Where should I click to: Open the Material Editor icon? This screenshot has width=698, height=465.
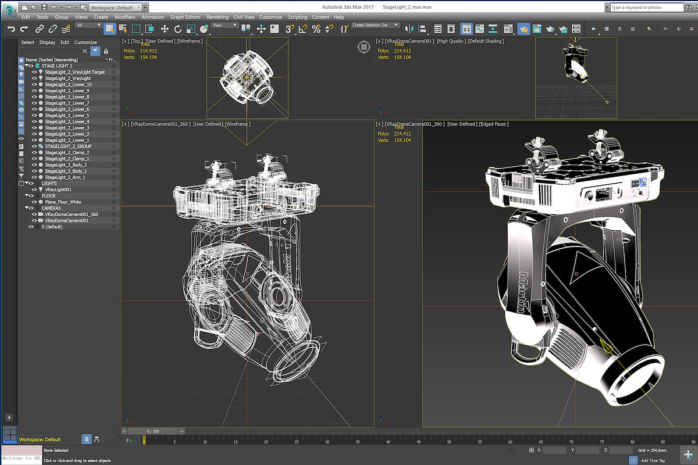(x=508, y=28)
